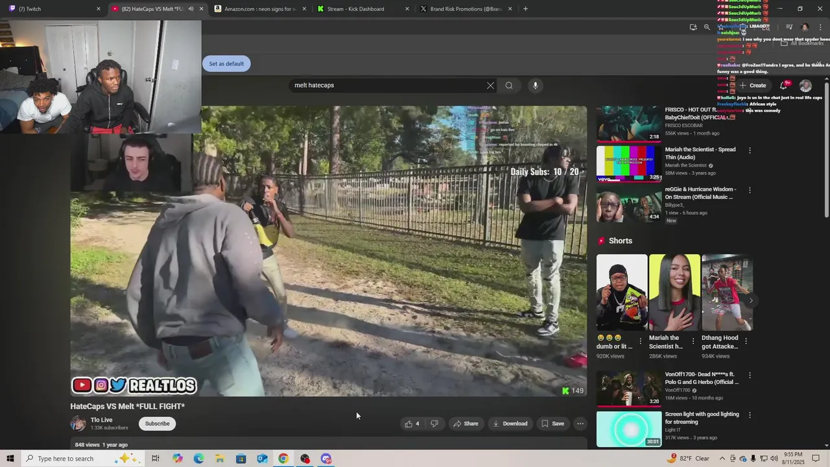Show hidden system tray icons
The width and height of the screenshot is (830, 467).
pyautogui.click(x=723, y=459)
